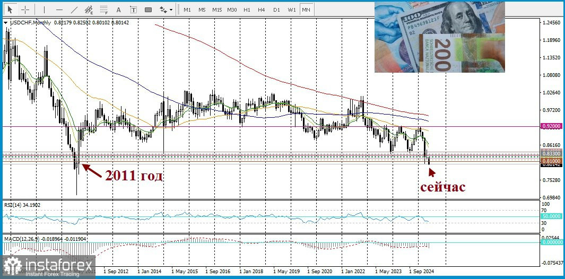Image resolution: width=565 pixels, height=279 pixels.
Task: Click the 1.08080 price scale value
Action: point(552,75)
